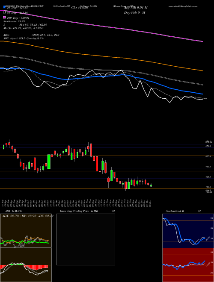Click the last green candlestick on the chart
Image resolution: width=214 pixels, height=282 pixels.
pos(151,185)
